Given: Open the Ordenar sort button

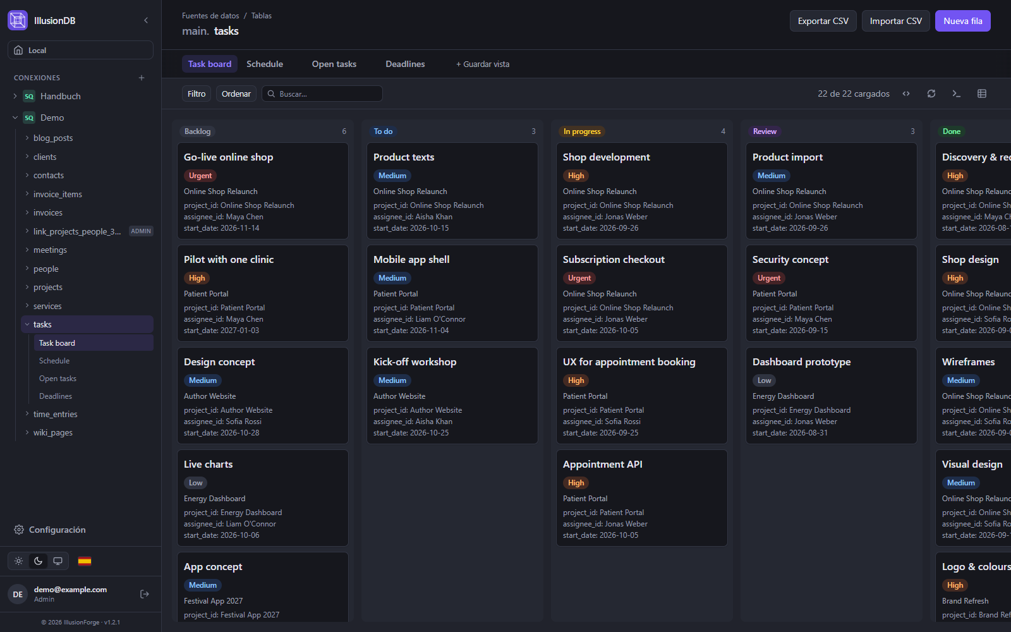Looking at the screenshot, I should click(236, 94).
